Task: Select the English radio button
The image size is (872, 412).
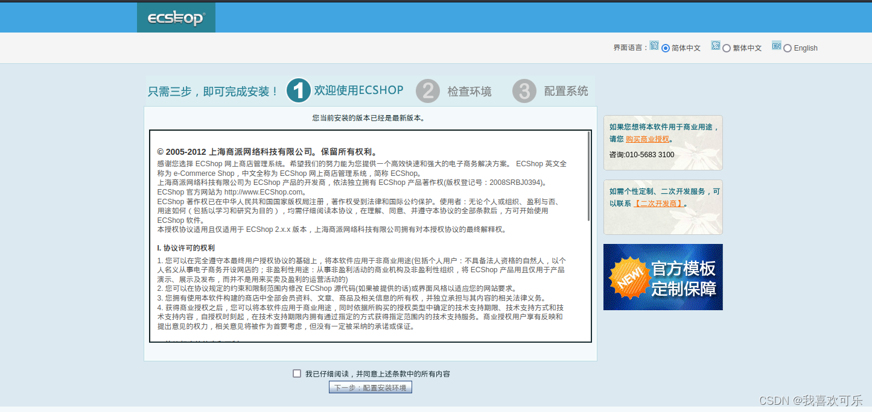Action: [x=787, y=48]
